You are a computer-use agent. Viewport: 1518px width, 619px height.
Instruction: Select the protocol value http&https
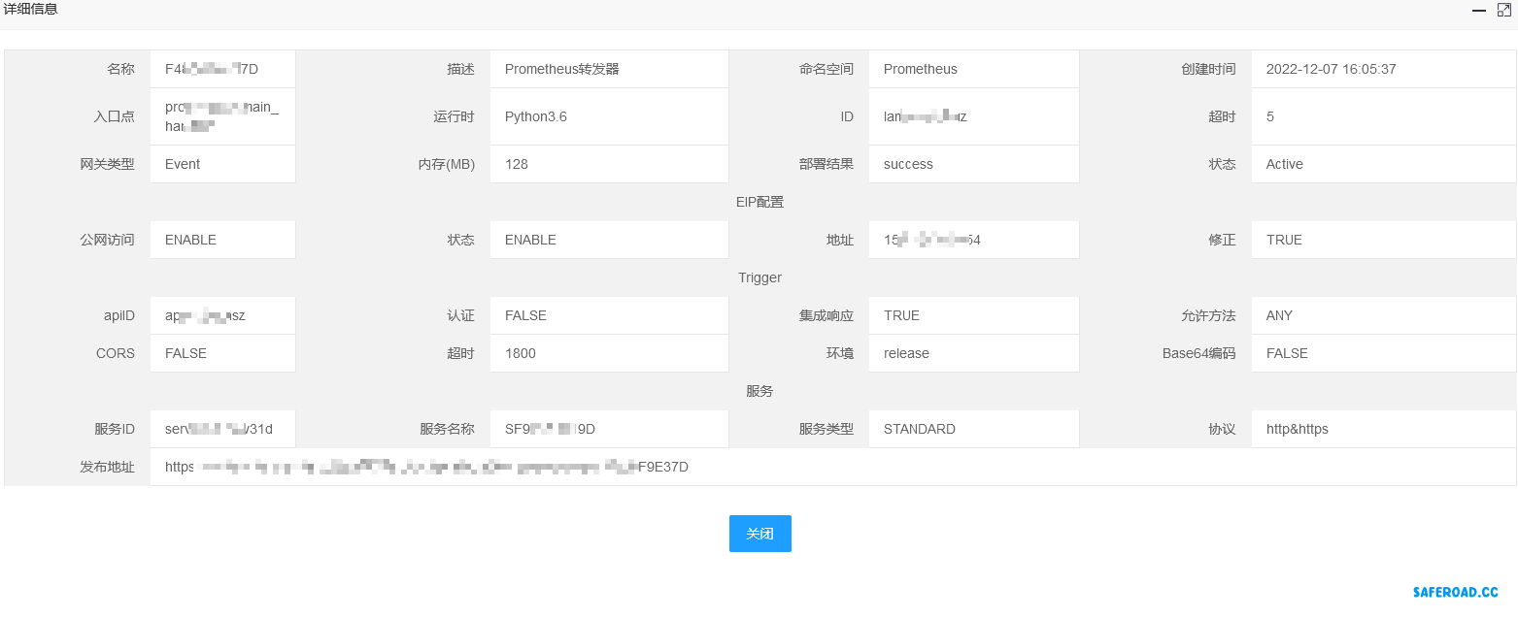tap(1298, 429)
